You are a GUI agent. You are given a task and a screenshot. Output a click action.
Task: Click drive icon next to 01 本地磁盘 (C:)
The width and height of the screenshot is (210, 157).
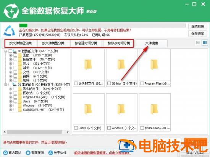point(15,85)
